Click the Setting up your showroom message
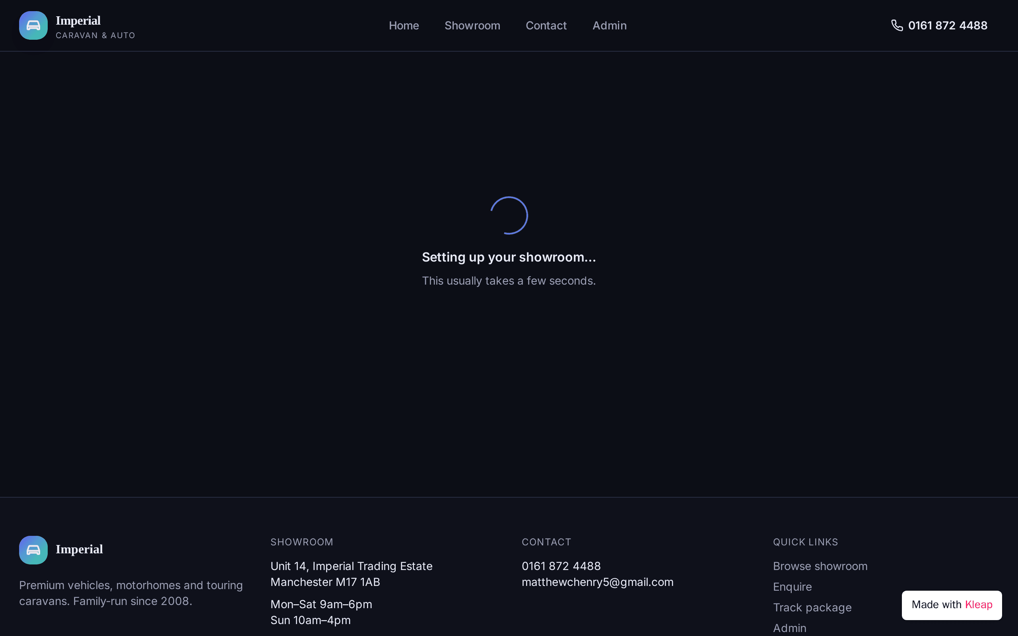This screenshot has width=1018, height=636. pos(509,257)
